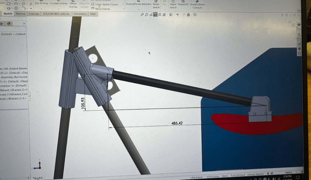Screen dimensions: 311x180
Task: Select the 105.93 dimension value
Action: (83, 104)
